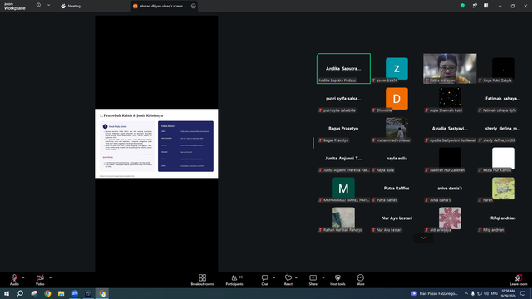Click the Dari Passo Falzarego taskbar notification
532x299 pixels.
435,293
